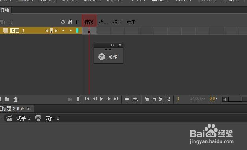Image resolution: width=247 pixels, height=150 pixels.
Task: Show all layers as outlines header icon
Action: 77,22
